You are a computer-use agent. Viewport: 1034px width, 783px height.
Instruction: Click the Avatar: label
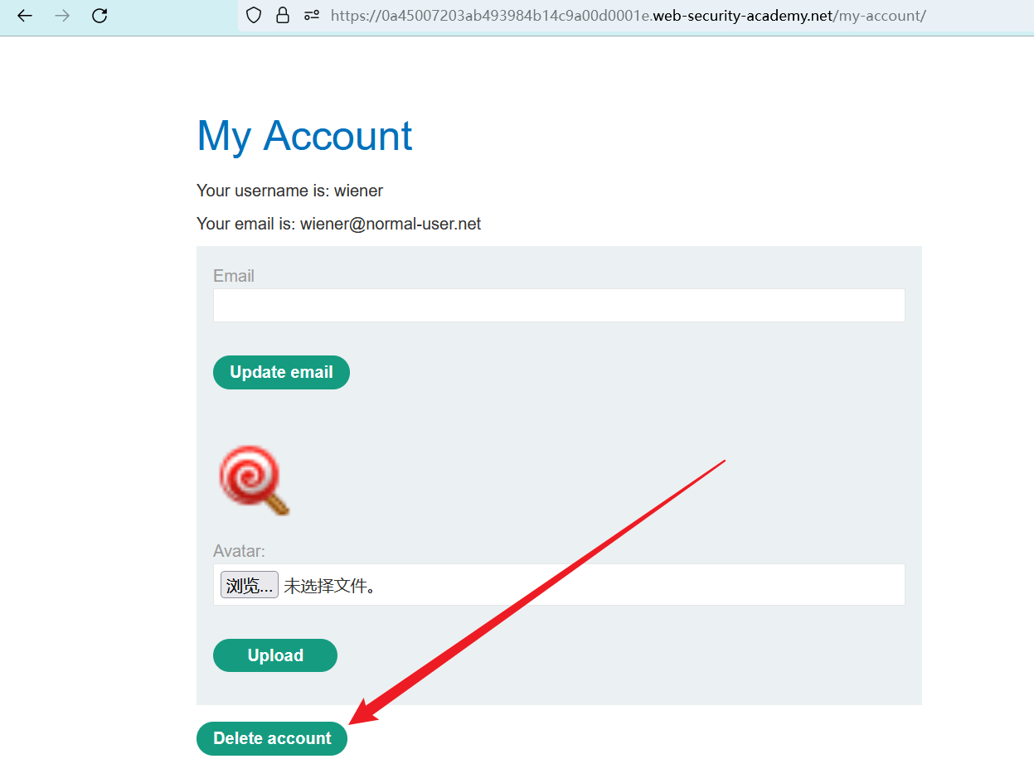point(239,551)
